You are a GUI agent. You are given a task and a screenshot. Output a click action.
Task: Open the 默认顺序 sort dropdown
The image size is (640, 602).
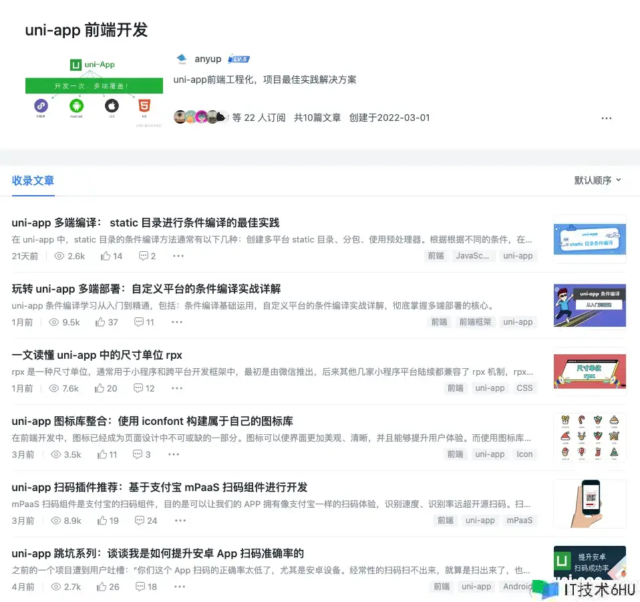point(597,180)
